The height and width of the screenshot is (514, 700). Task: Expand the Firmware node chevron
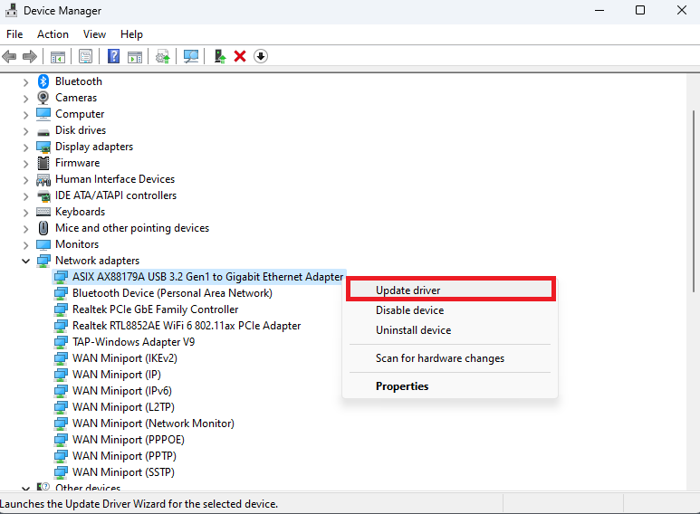pos(25,164)
